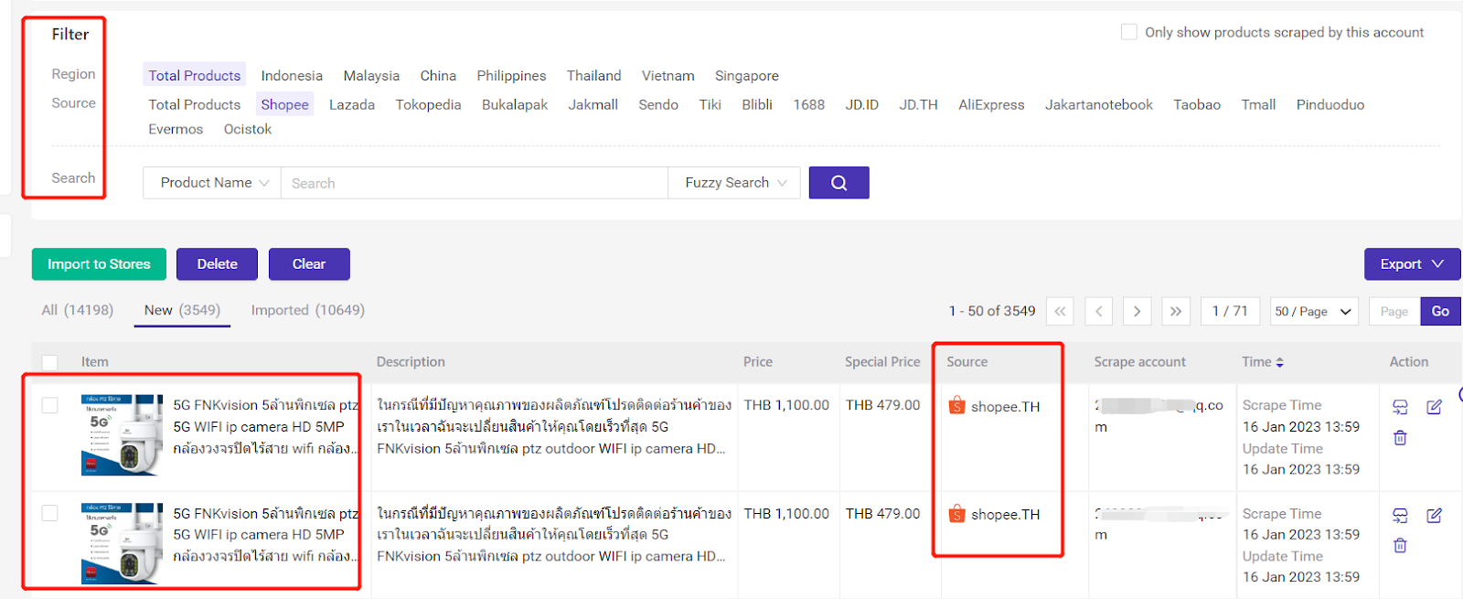The height and width of the screenshot is (599, 1463).
Task: Check 'Only show products scraped by this account'
Action: [x=1129, y=32]
